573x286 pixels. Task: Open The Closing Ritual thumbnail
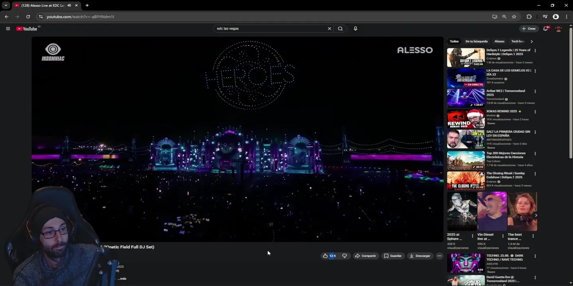pyautogui.click(x=466, y=180)
